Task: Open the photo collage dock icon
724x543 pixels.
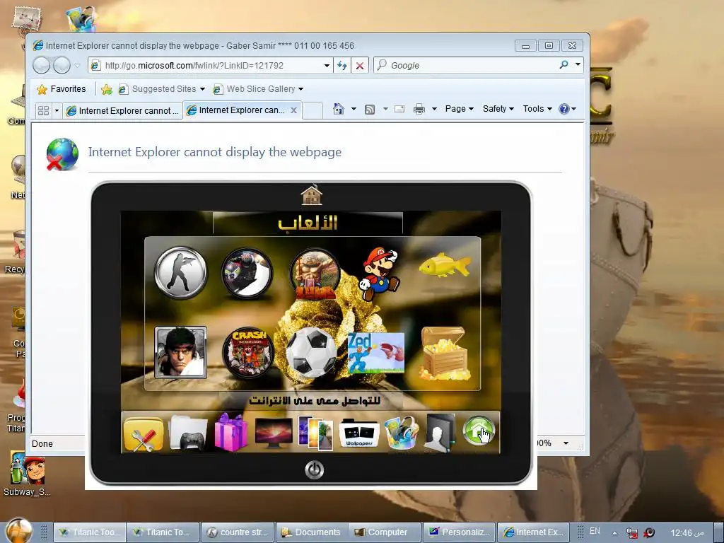Action: (x=316, y=433)
